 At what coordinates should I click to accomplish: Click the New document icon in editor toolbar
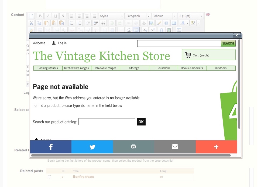31,16
